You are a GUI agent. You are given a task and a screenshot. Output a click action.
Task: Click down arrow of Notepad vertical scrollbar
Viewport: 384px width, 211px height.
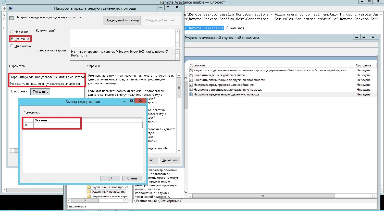pyautogui.click(x=381, y=186)
